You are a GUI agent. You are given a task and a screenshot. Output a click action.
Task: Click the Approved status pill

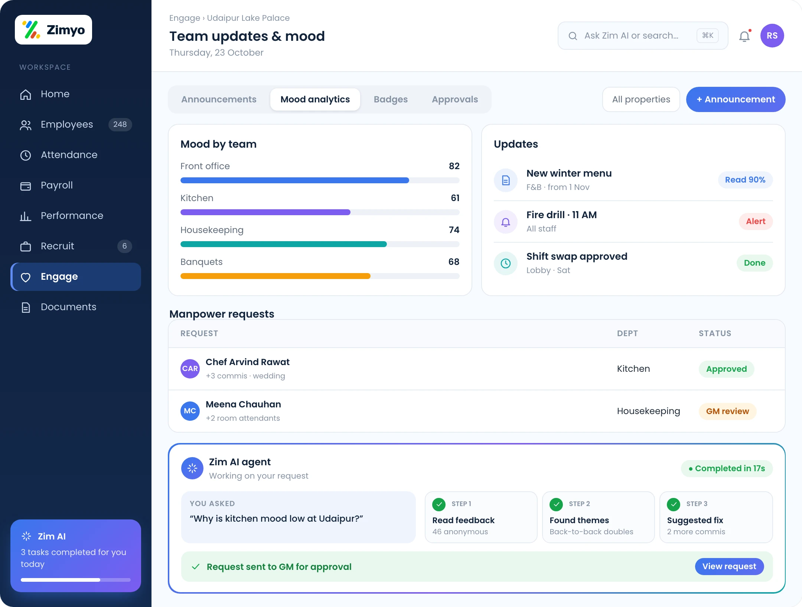pyautogui.click(x=727, y=369)
